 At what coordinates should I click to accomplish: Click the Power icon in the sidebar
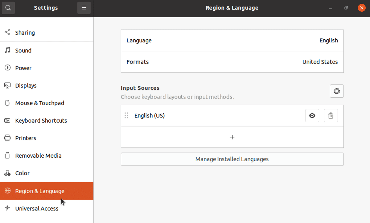(x=7, y=68)
